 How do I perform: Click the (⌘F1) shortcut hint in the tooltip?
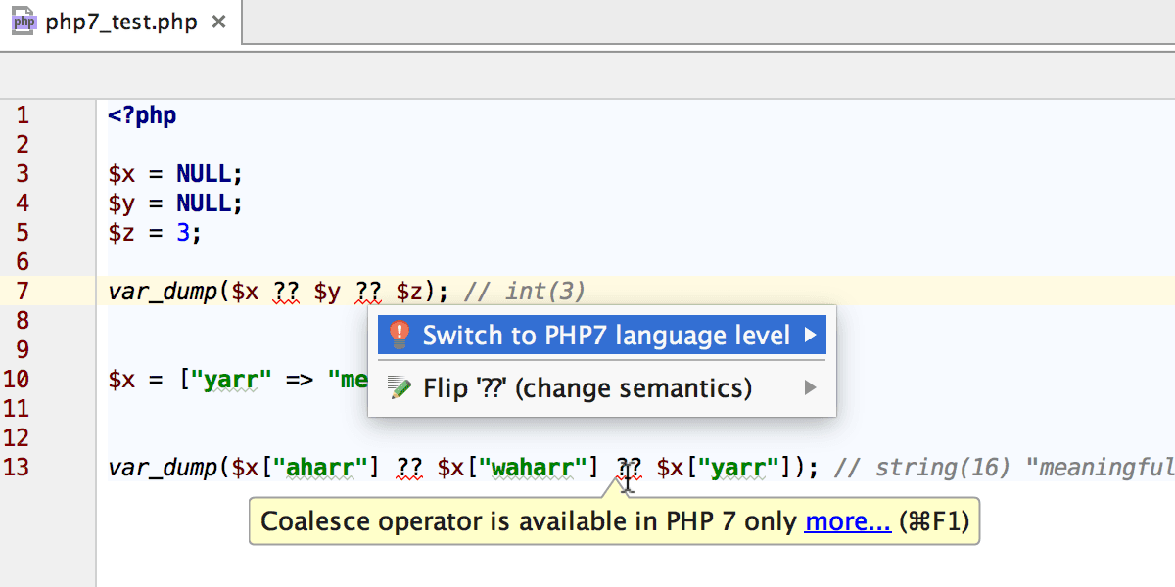tap(933, 522)
